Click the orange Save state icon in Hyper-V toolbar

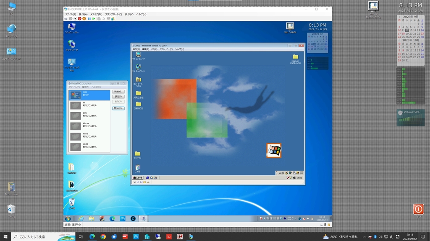(x=84, y=19)
